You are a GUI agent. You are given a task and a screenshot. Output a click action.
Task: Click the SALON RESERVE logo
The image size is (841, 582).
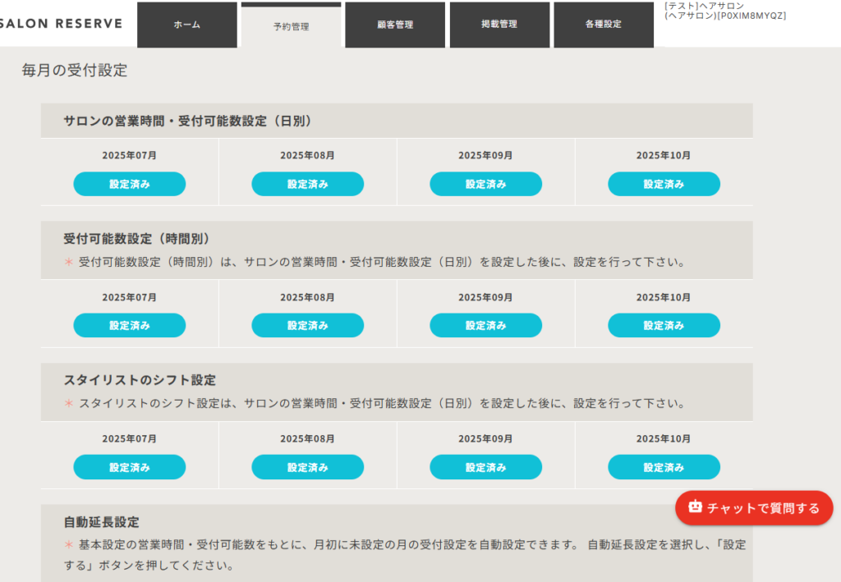point(62,24)
